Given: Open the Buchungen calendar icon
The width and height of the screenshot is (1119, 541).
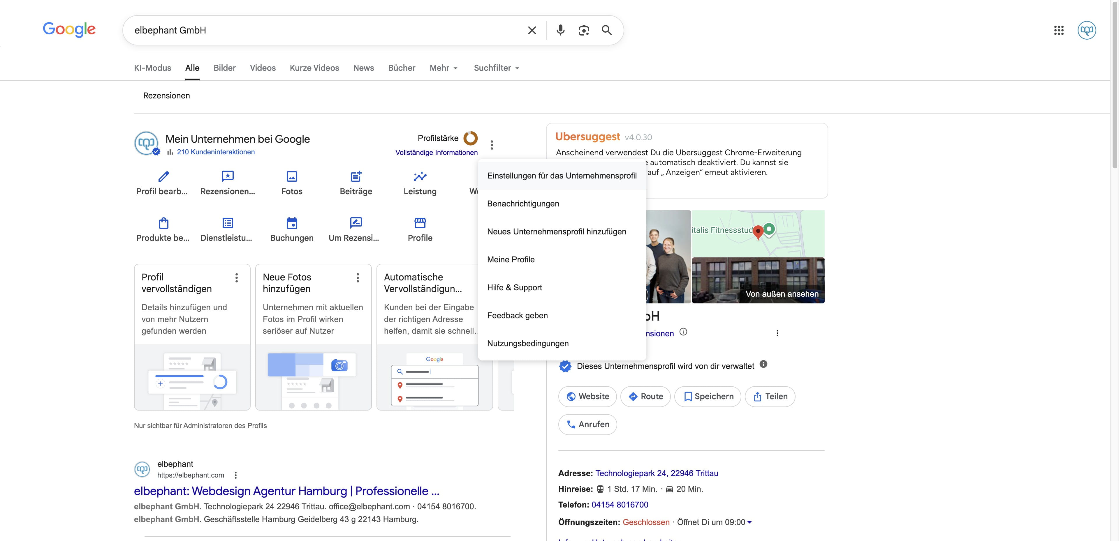Looking at the screenshot, I should pos(292,223).
